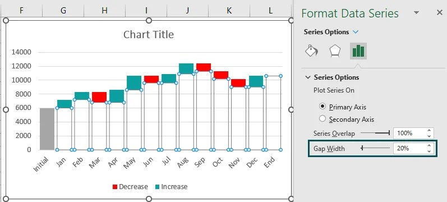Viewport: 447px width, 202px height.
Task: Select the teal Dec increase bar
Action: pos(256,81)
